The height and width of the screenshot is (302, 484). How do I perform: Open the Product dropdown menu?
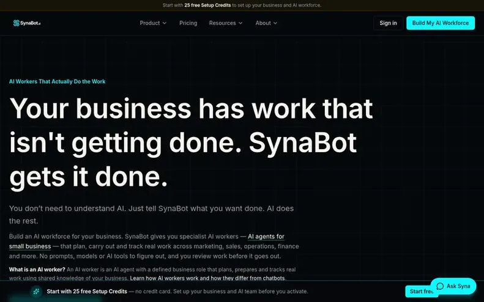153,23
